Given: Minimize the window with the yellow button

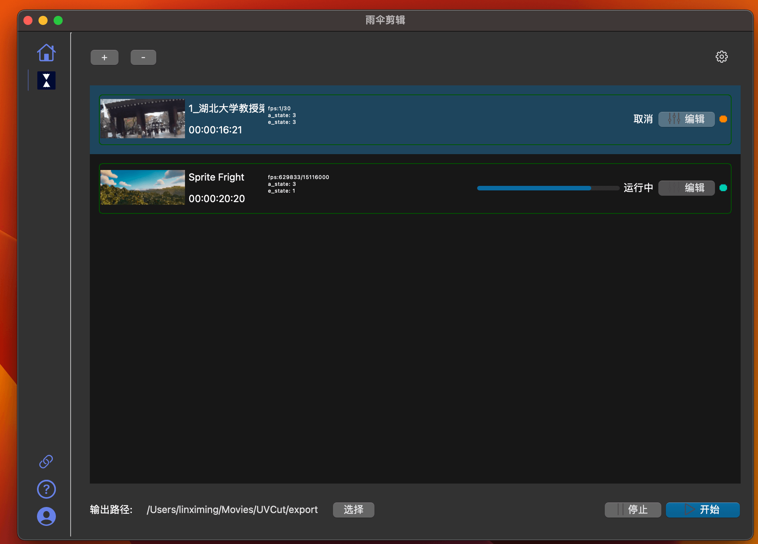Looking at the screenshot, I should (x=43, y=20).
